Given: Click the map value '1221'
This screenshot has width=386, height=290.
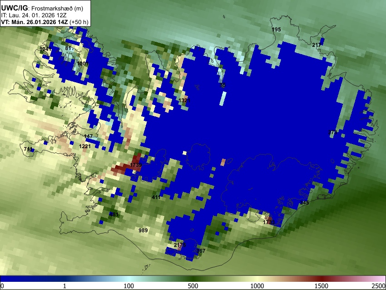Looking at the screenshot, I should point(85,146).
